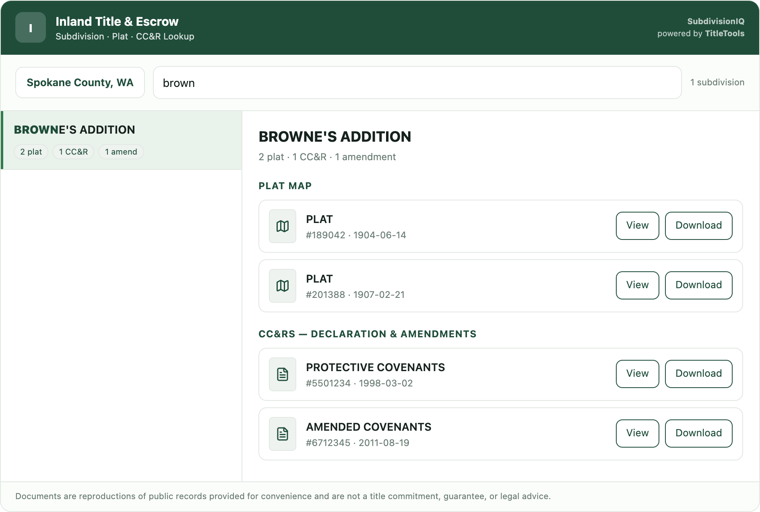The height and width of the screenshot is (512, 760).
Task: Click the PLAT MAP section heading
Action: point(285,186)
